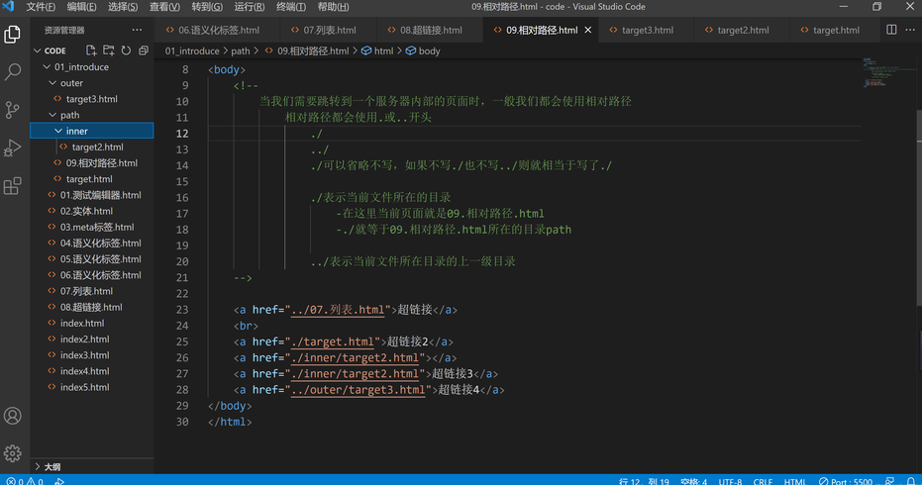Viewport: 922px width, 485px height.
Task: Click 01_introduce in breadcrumb
Action: click(192, 51)
